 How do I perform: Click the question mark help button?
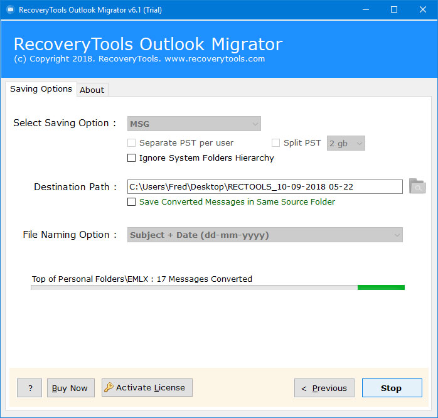(29, 388)
